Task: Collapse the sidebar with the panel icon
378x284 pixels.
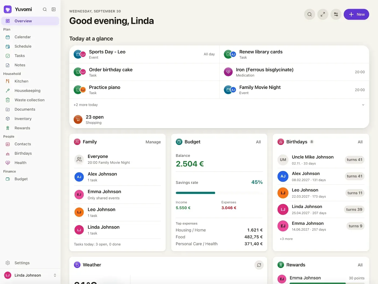Action: point(54,9)
